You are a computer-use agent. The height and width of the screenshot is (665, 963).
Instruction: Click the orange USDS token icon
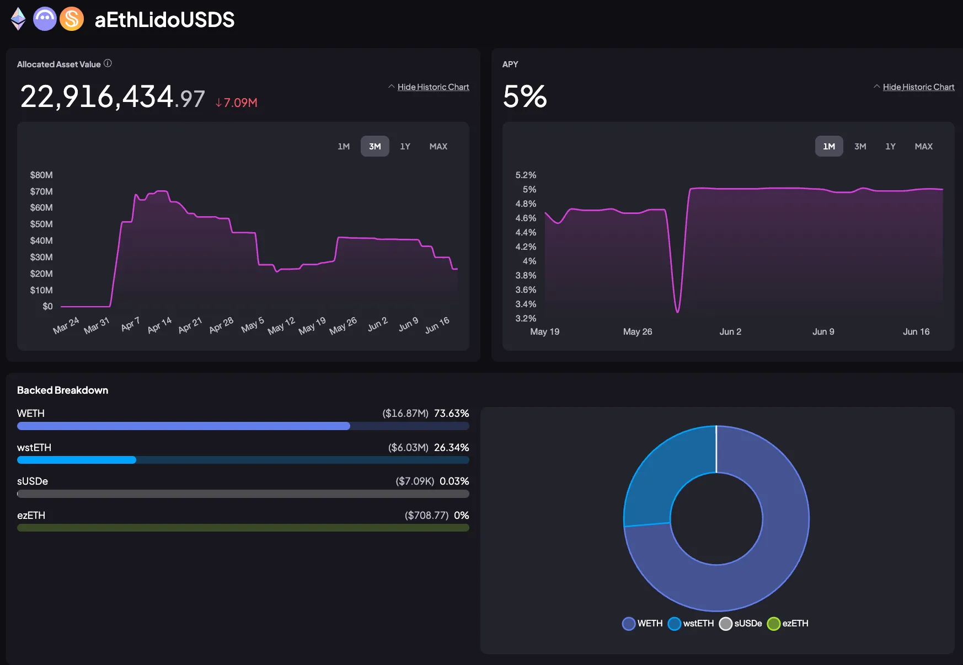click(x=72, y=19)
